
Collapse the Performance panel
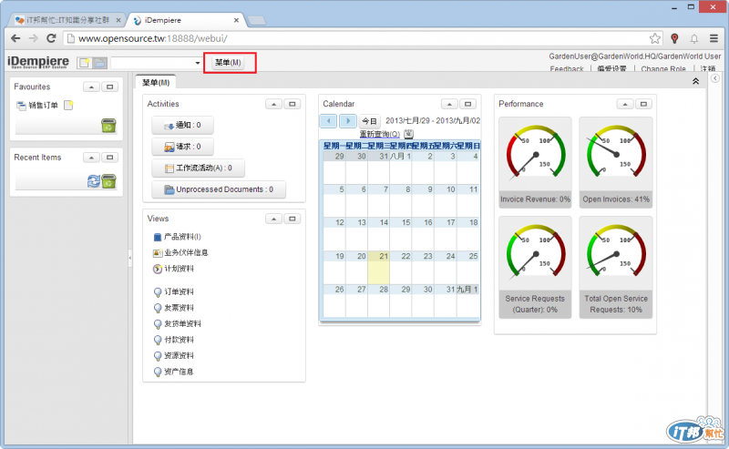pos(625,104)
